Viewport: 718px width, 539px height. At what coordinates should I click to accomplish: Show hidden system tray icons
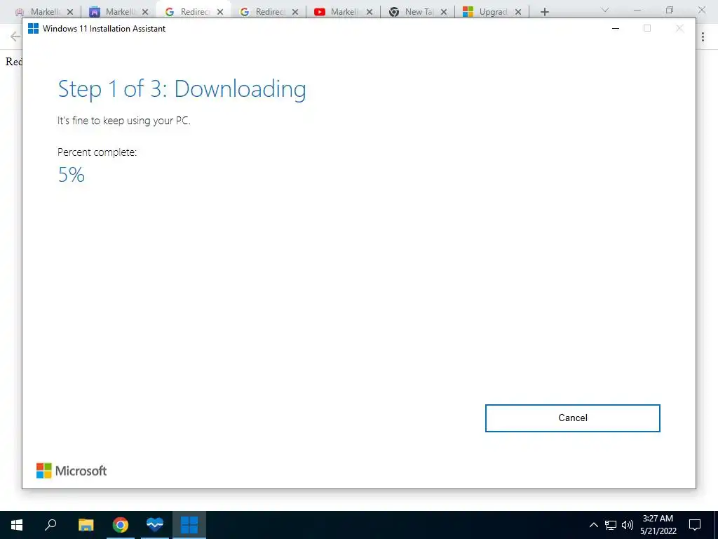593,525
